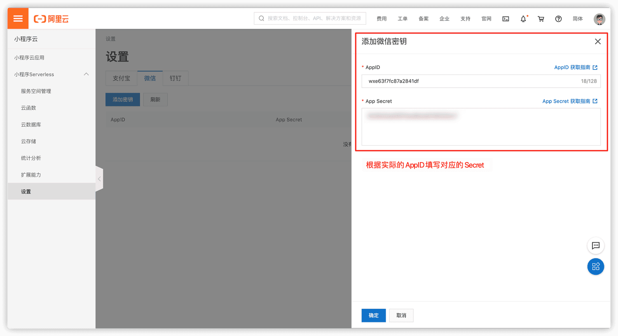This screenshot has width=618, height=336.
Task: Click the App Secret table column header
Action: pos(289,120)
